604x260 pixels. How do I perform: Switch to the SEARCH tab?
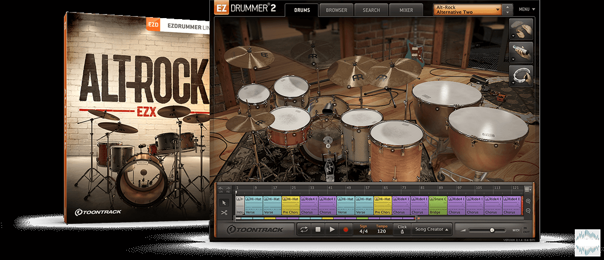(x=371, y=10)
